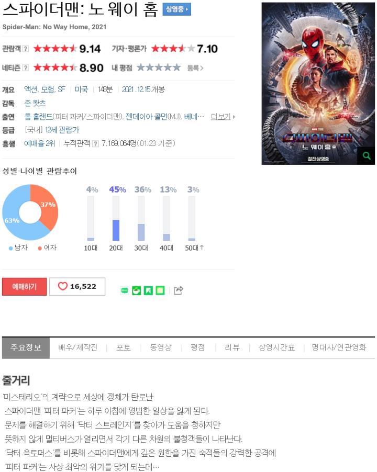
Task: Open director 존 왓츠 link
Action: 35,103
